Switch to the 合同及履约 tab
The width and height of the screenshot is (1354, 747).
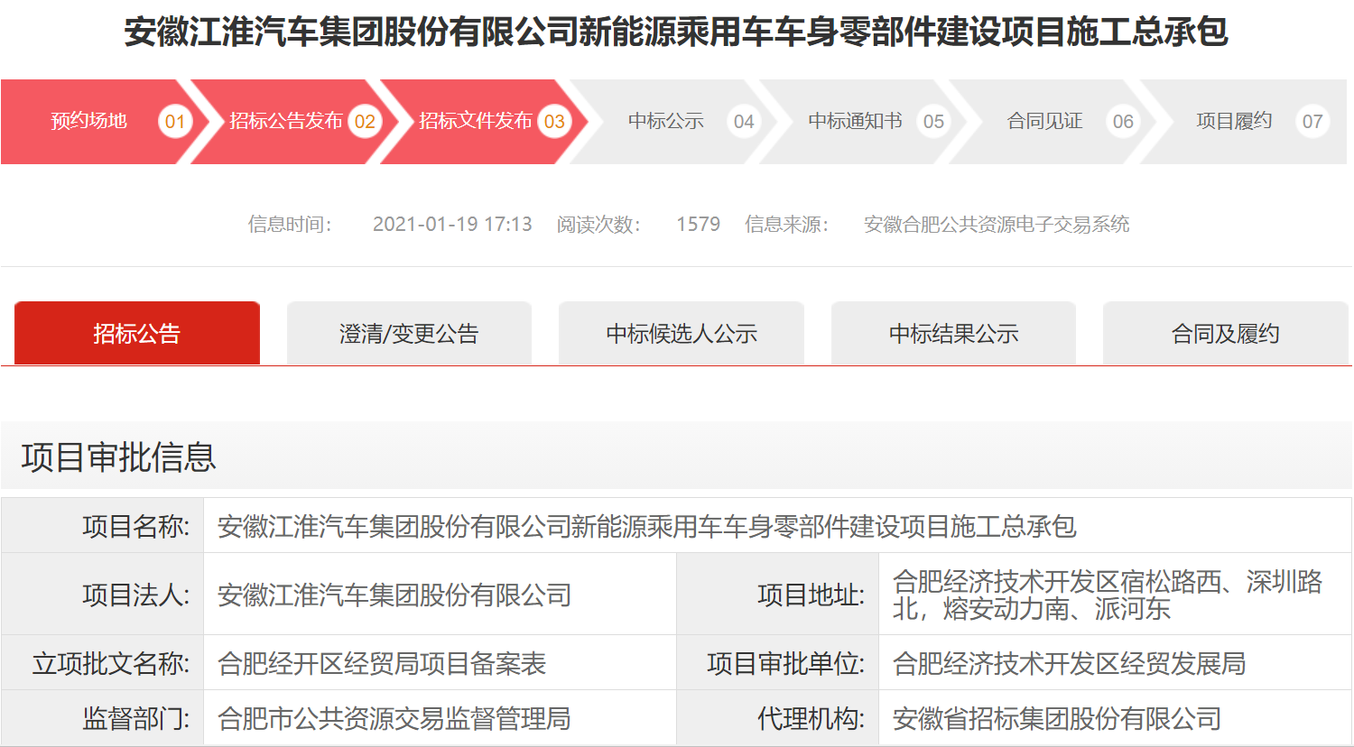click(1226, 334)
